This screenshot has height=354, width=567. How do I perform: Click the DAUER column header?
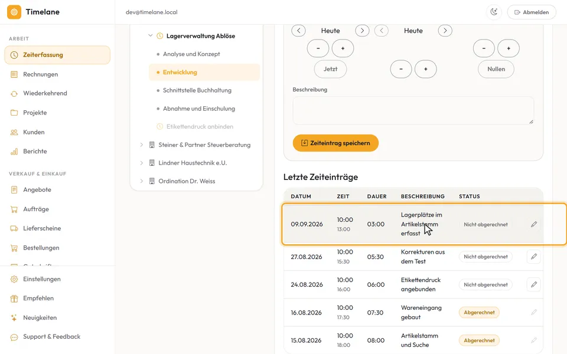[x=377, y=196]
